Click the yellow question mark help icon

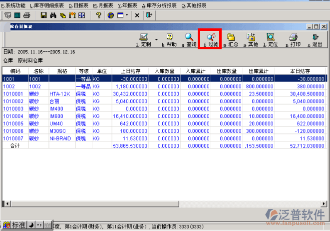(99, 15)
